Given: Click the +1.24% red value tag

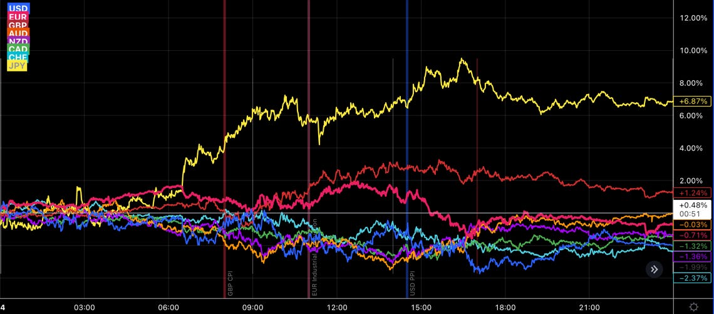Looking at the screenshot, I should coord(692,193).
